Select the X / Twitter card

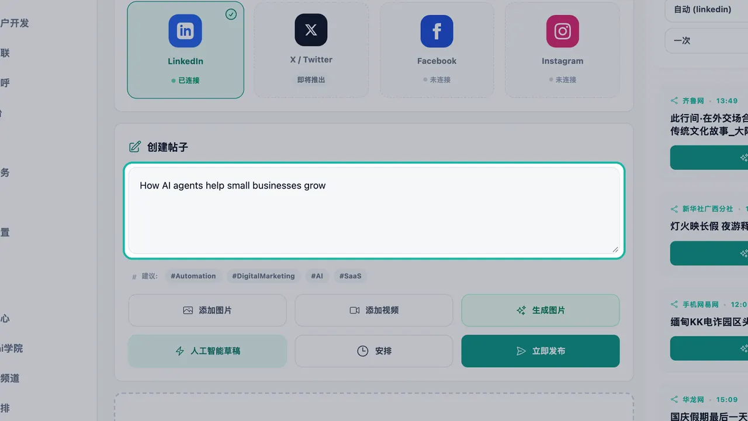point(311,50)
